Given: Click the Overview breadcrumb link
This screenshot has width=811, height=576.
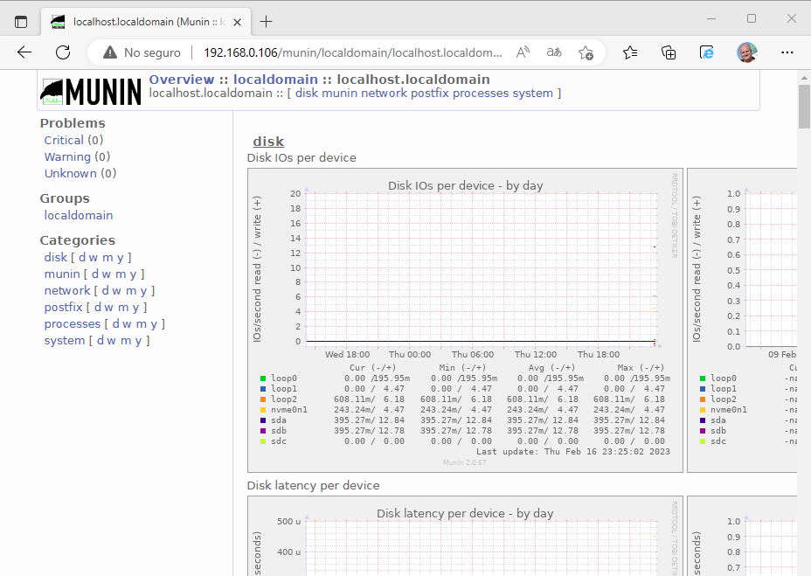Looking at the screenshot, I should point(182,80).
